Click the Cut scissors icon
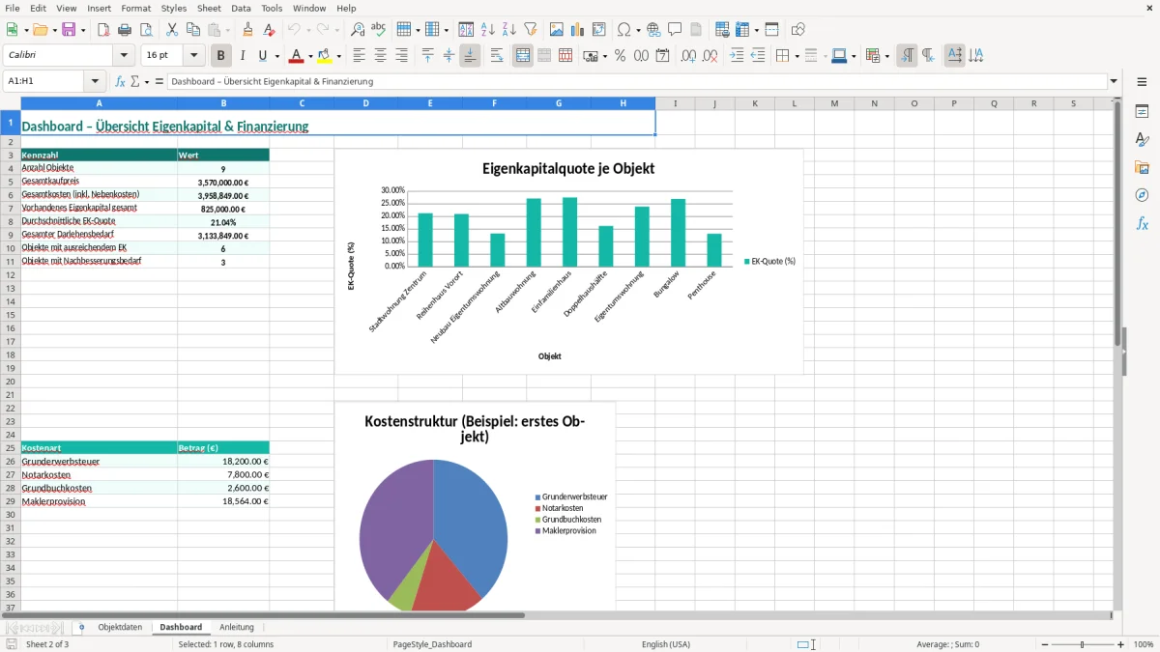Screen dimensions: 1160x652 172,30
